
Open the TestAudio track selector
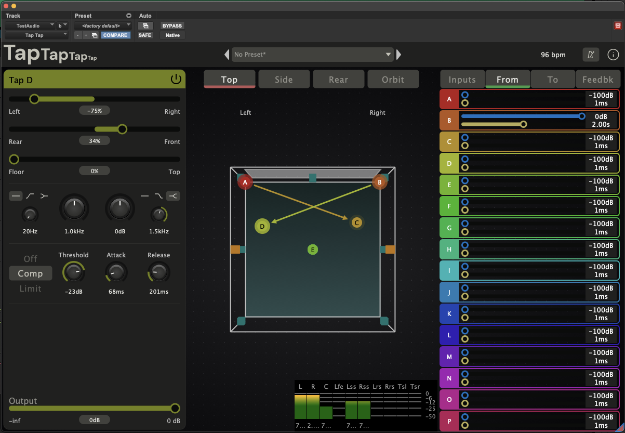[30, 25]
